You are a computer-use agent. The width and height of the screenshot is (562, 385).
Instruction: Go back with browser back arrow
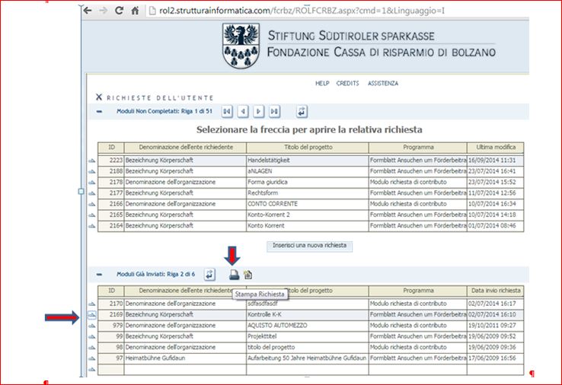pyautogui.click(x=88, y=11)
